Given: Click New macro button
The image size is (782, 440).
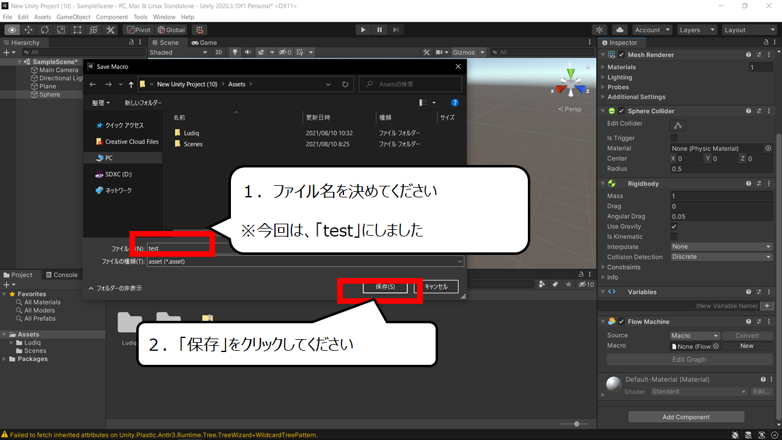Looking at the screenshot, I should pos(747,346).
